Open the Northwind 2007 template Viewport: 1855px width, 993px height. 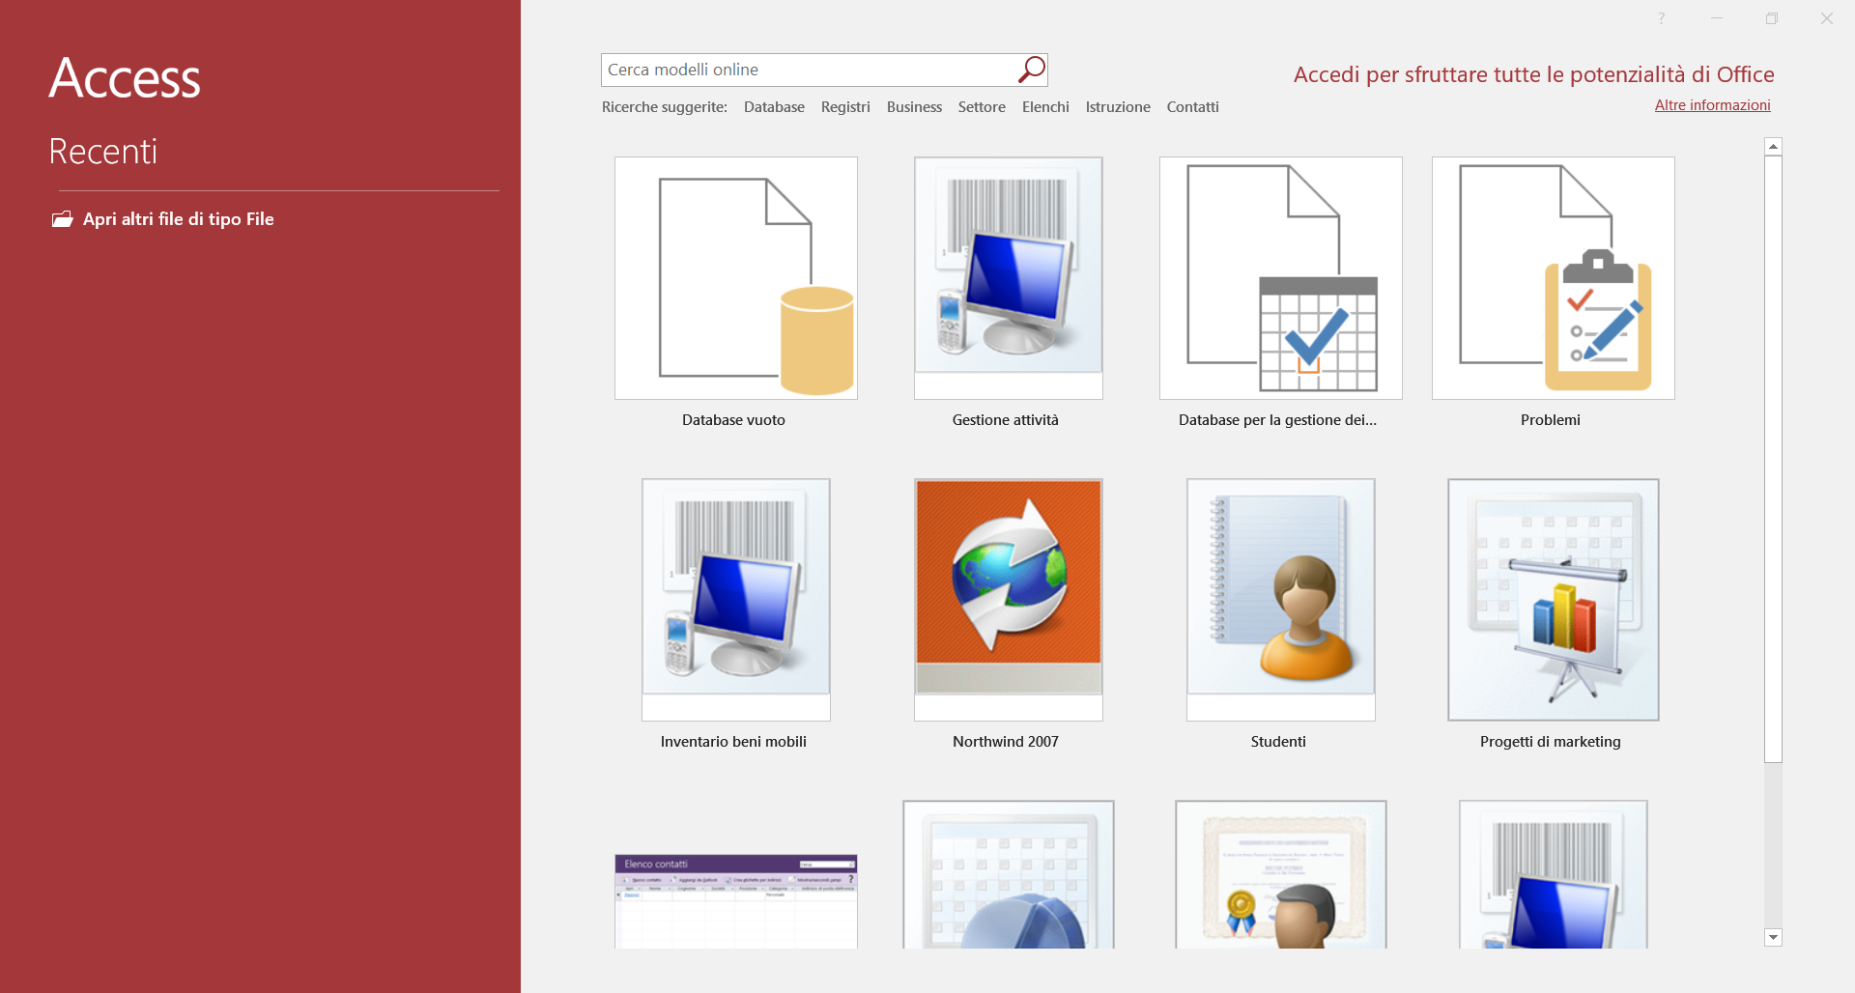(x=1008, y=600)
